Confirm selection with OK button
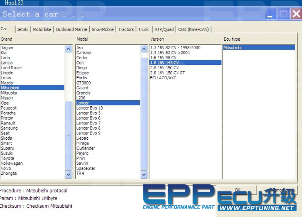Image resolution: width=302 pixels, height=217 pixels. 238,190
